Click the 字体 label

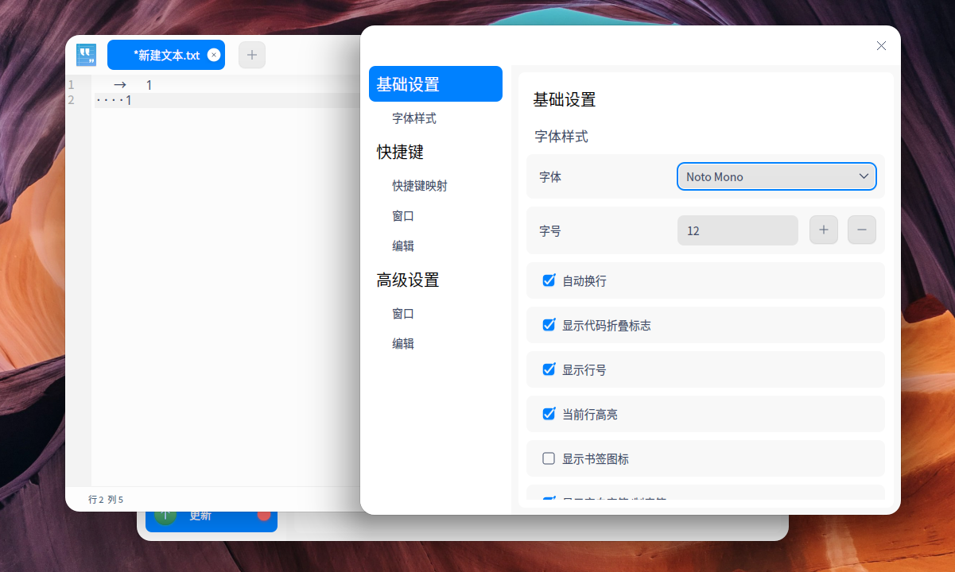click(550, 177)
